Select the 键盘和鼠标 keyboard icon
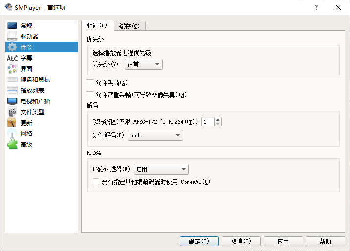The image size is (350, 251). tap(12, 79)
